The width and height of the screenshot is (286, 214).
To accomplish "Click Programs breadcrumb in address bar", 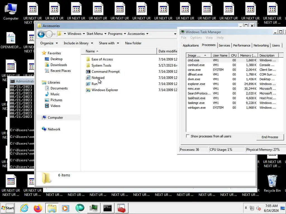I will tap(115, 34).
